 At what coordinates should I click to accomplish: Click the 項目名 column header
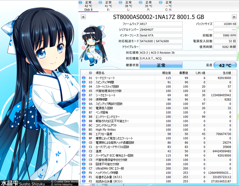[x=125, y=73]
